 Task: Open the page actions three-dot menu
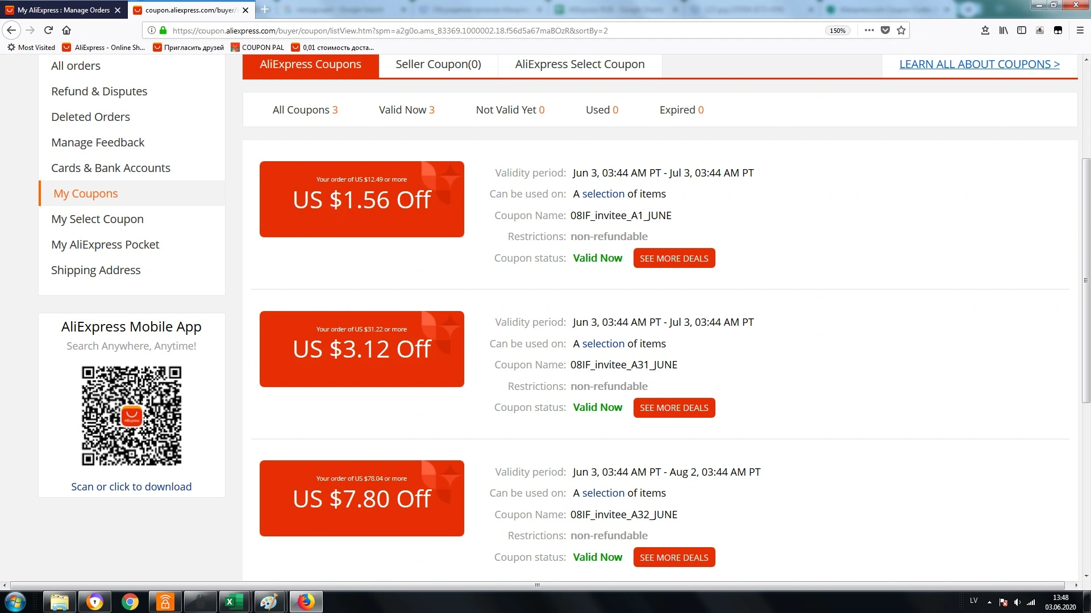coord(869,30)
